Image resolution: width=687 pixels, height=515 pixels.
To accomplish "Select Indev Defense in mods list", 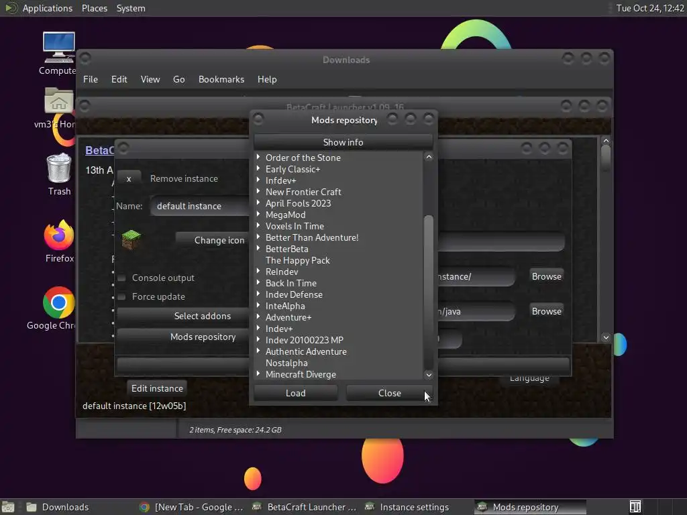I will [x=294, y=295].
